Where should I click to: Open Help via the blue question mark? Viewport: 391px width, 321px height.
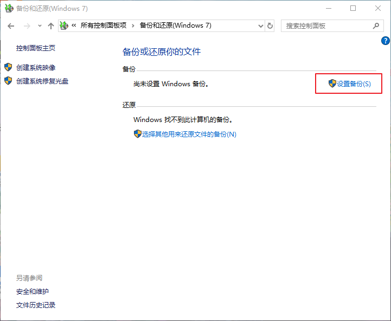(x=386, y=41)
